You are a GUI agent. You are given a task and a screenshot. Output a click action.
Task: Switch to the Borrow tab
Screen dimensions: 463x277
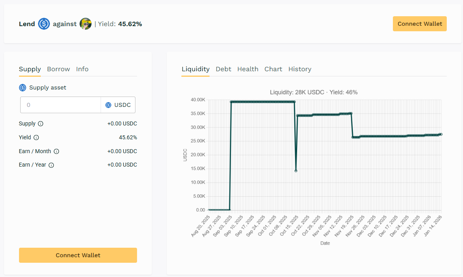(x=58, y=69)
